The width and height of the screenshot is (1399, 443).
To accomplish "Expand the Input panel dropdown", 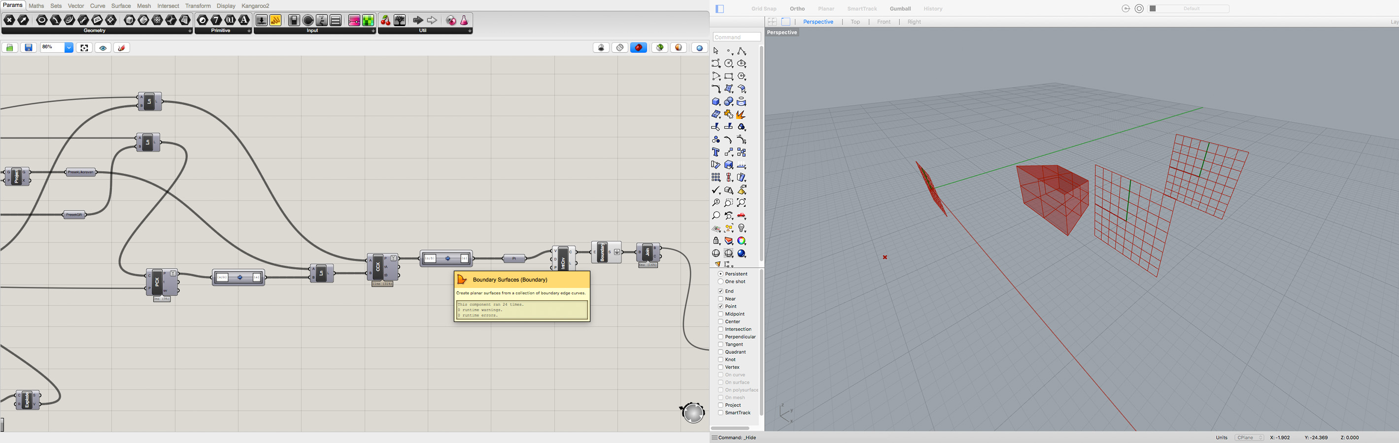I will (373, 31).
